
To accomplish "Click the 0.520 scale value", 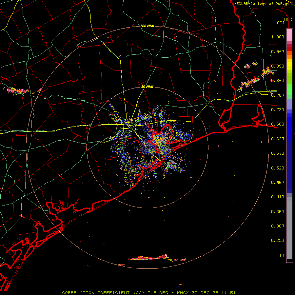I will click(278, 168).
